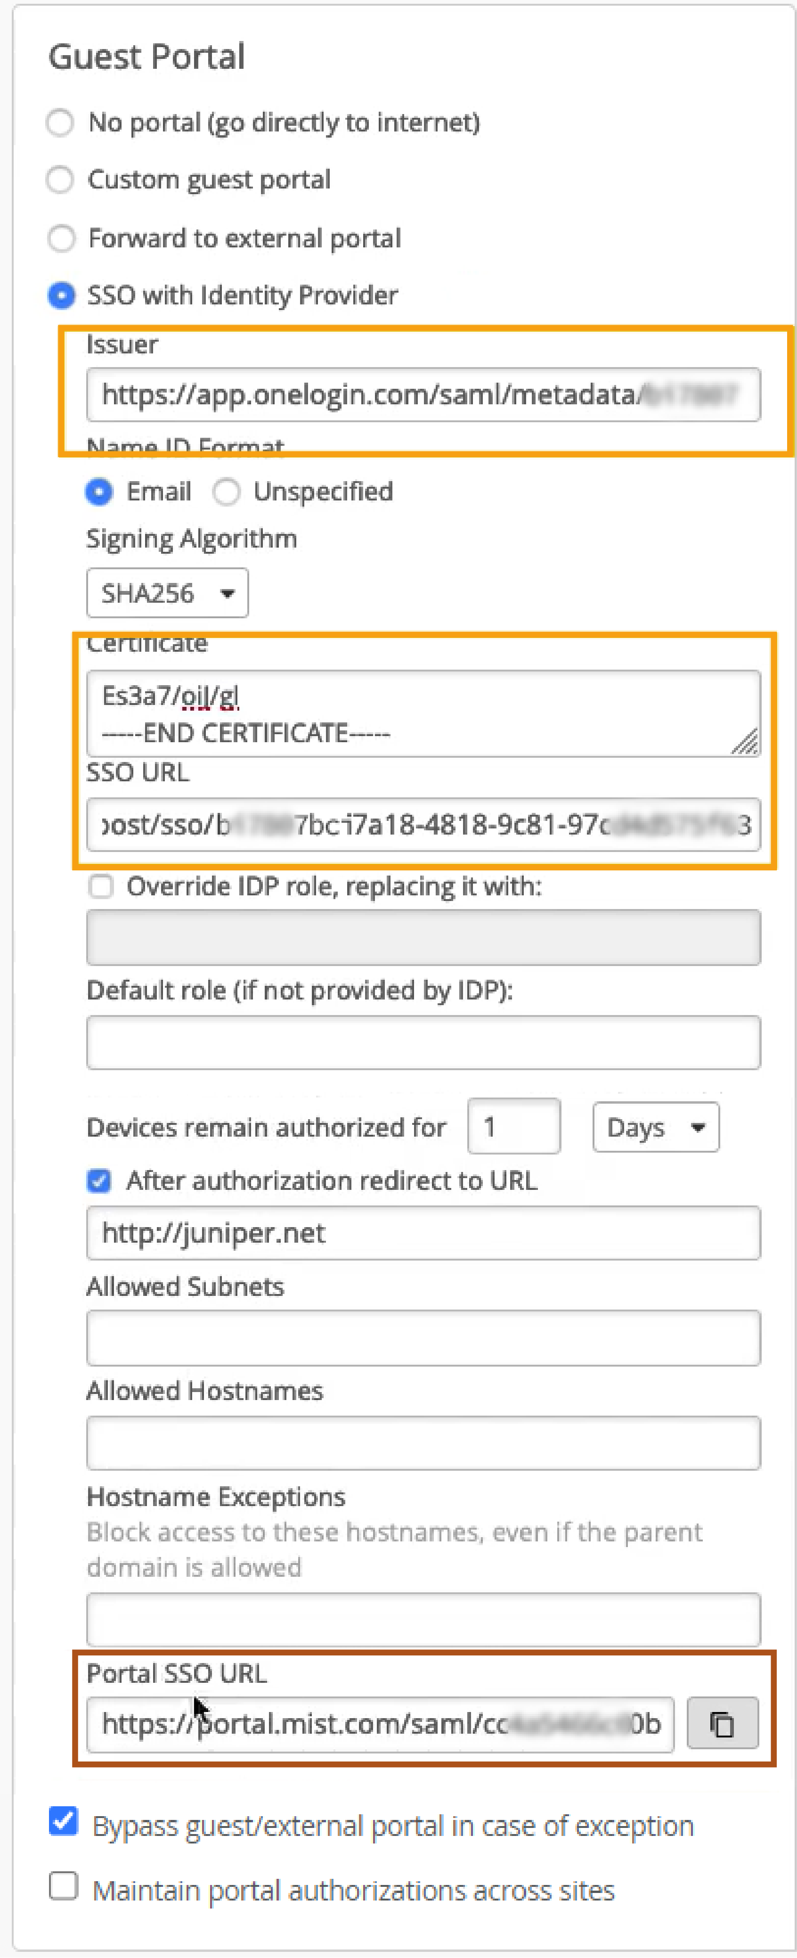Set Name ID Format to Unspecified
Image resolution: width=797 pixels, height=1958 pixels.
227,492
